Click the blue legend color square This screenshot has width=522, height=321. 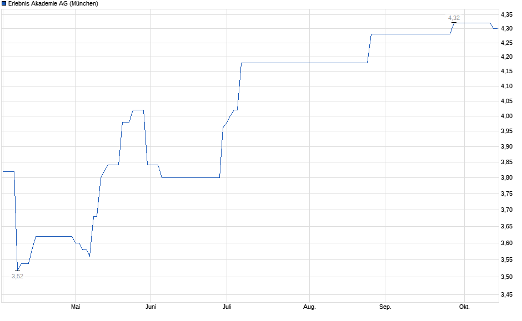click(x=4, y=4)
